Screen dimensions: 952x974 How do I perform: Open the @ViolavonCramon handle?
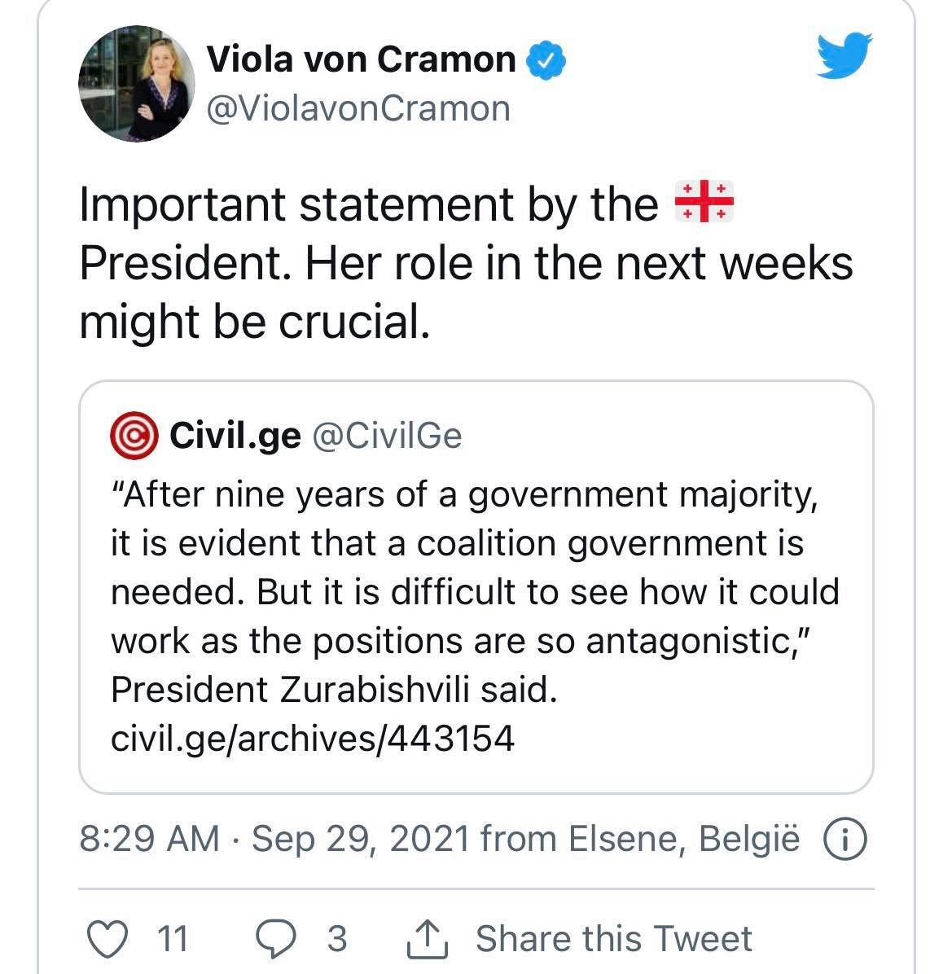coord(358,108)
